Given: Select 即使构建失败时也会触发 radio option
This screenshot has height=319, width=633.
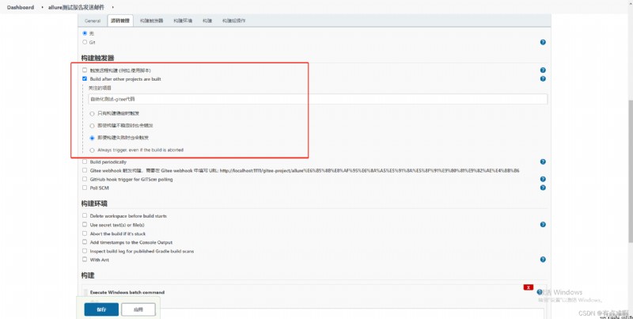Looking at the screenshot, I should click(92, 138).
